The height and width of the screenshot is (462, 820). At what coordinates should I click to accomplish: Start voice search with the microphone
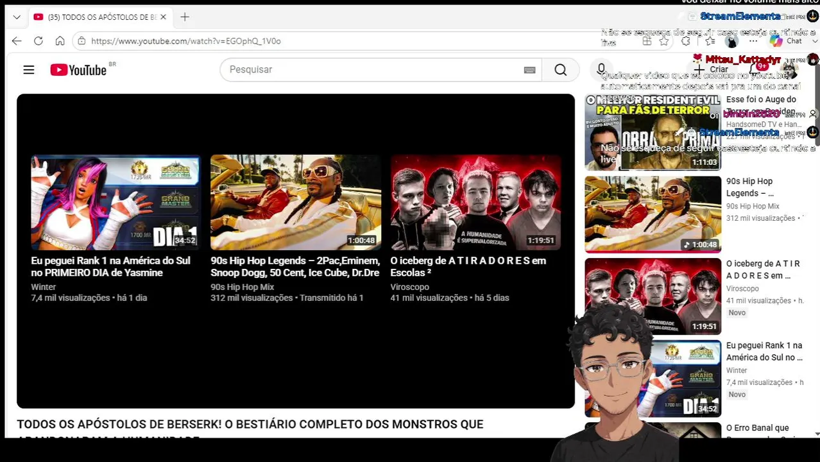(601, 69)
